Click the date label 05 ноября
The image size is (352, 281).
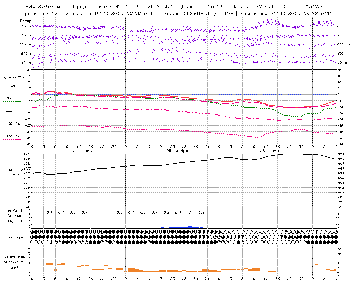(x=177, y=151)
